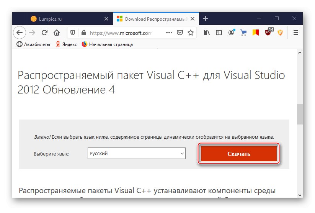The image size is (315, 213).
Task: Minimize the Firefox window
Action: (x=259, y=18)
